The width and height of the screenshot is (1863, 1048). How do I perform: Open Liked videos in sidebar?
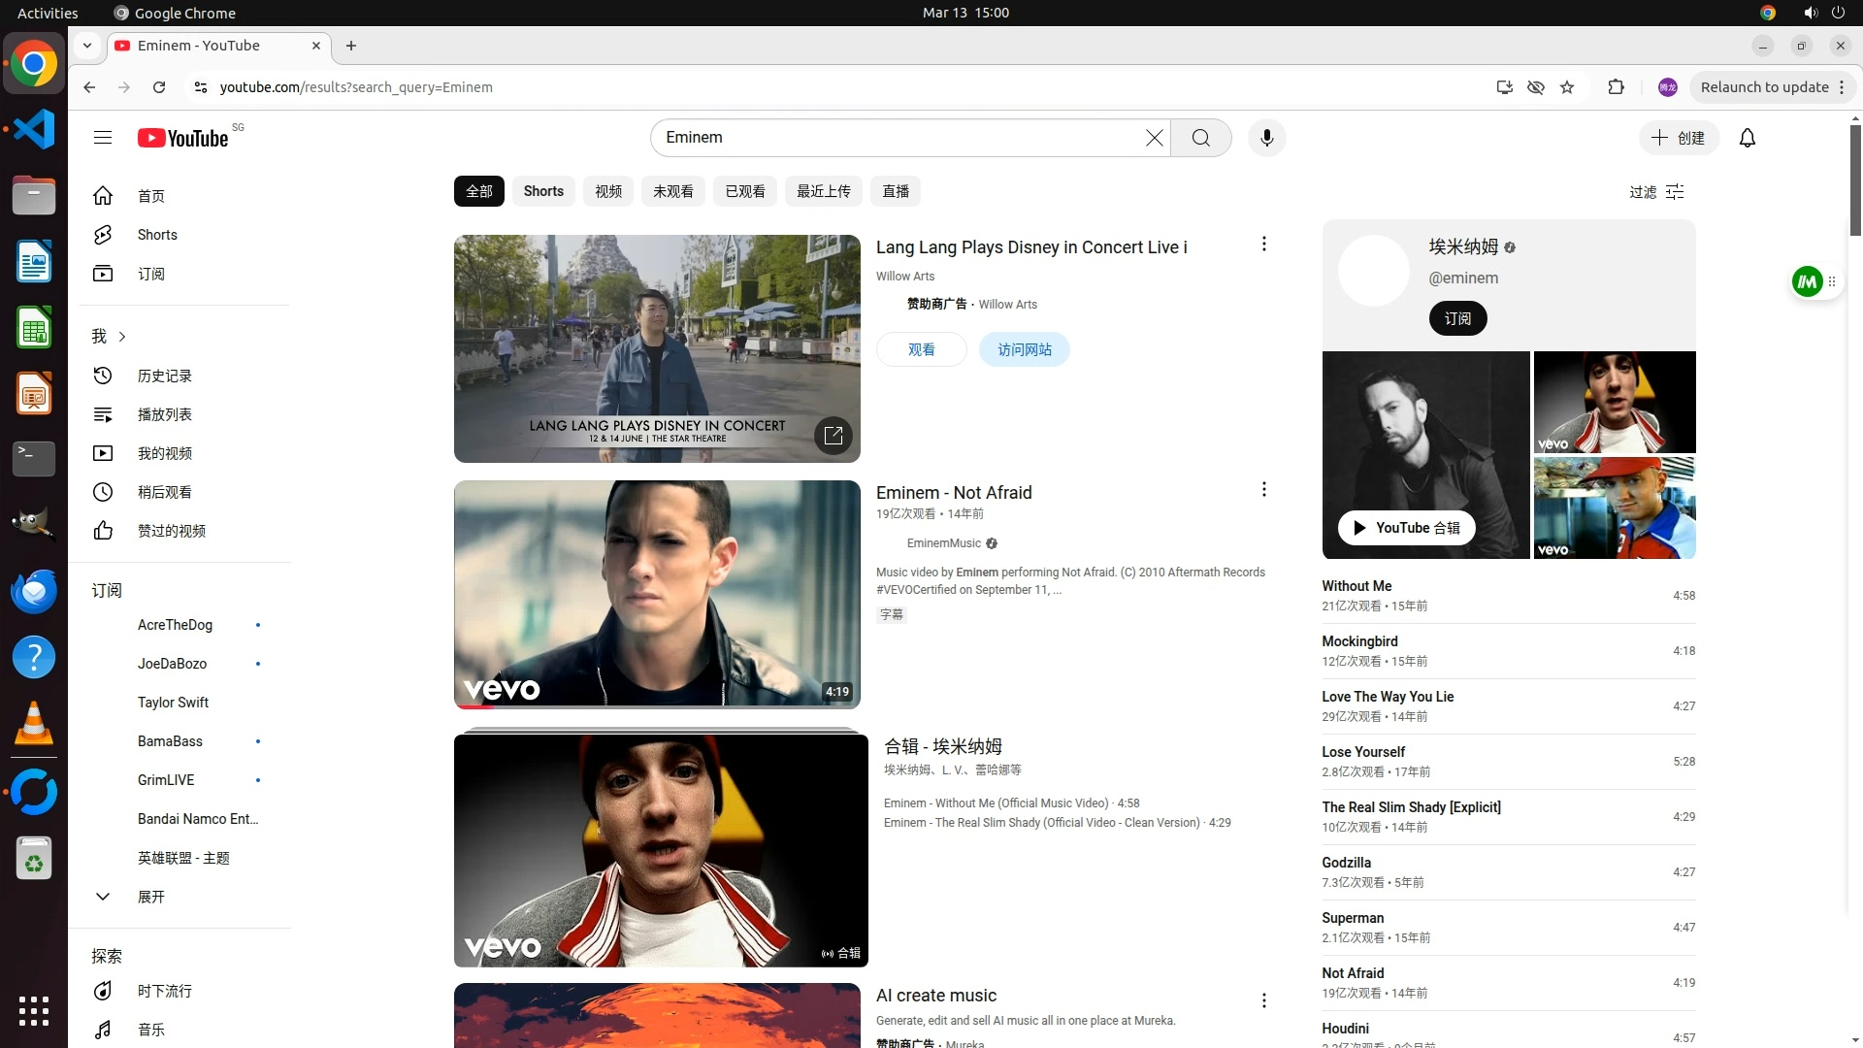coord(171,531)
